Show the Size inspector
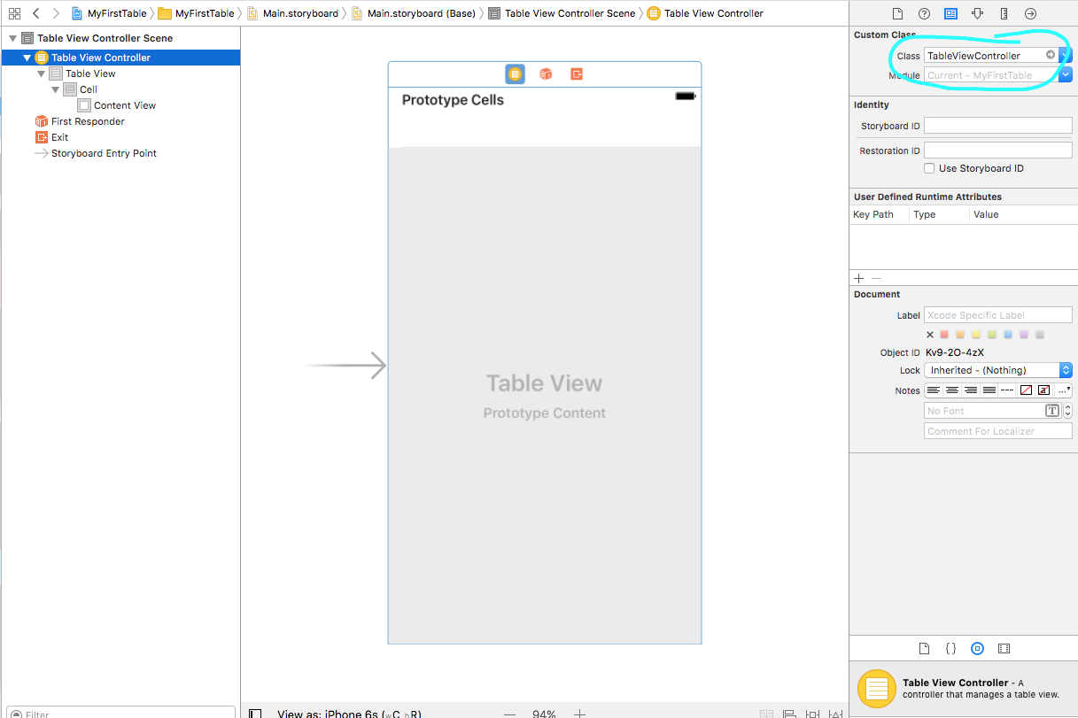The image size is (1078, 718). 1004,13
